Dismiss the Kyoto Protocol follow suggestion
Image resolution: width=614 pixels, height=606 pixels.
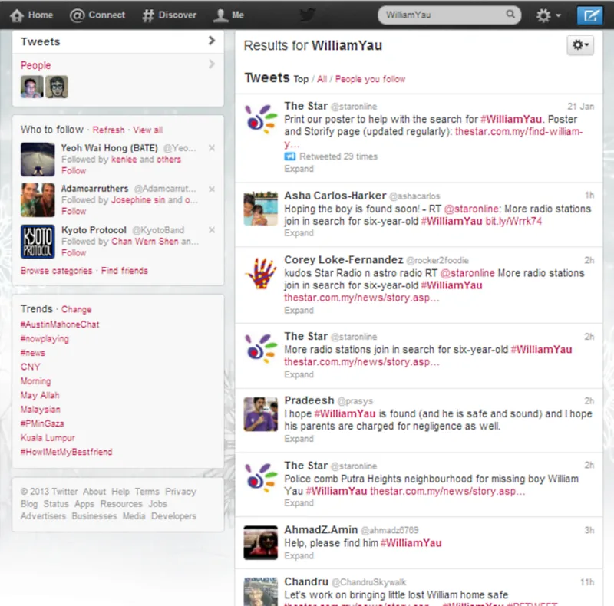tap(212, 229)
